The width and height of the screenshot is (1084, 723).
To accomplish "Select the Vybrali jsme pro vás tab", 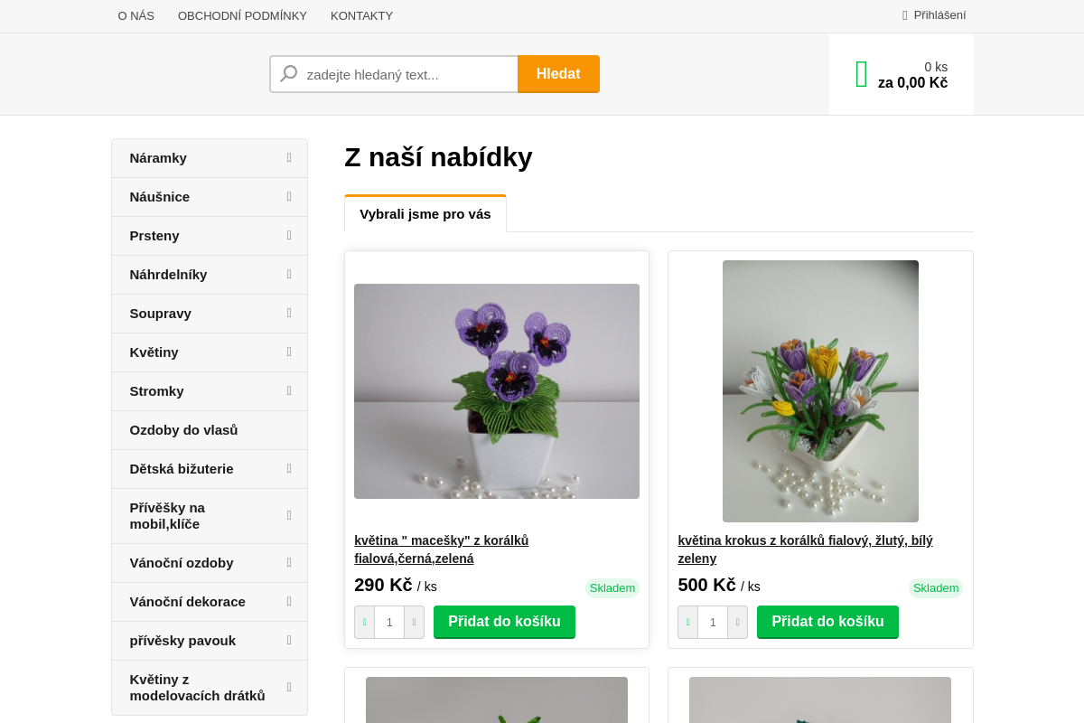I will 425,214.
